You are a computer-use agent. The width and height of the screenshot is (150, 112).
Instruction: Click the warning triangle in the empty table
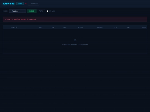tap(75, 40)
